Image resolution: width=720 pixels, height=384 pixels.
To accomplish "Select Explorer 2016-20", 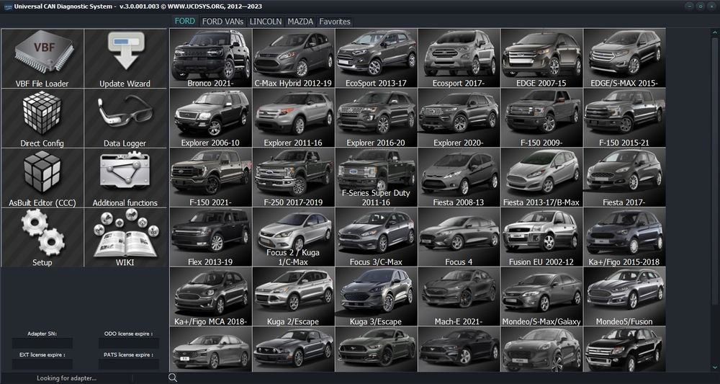I will point(376,118).
